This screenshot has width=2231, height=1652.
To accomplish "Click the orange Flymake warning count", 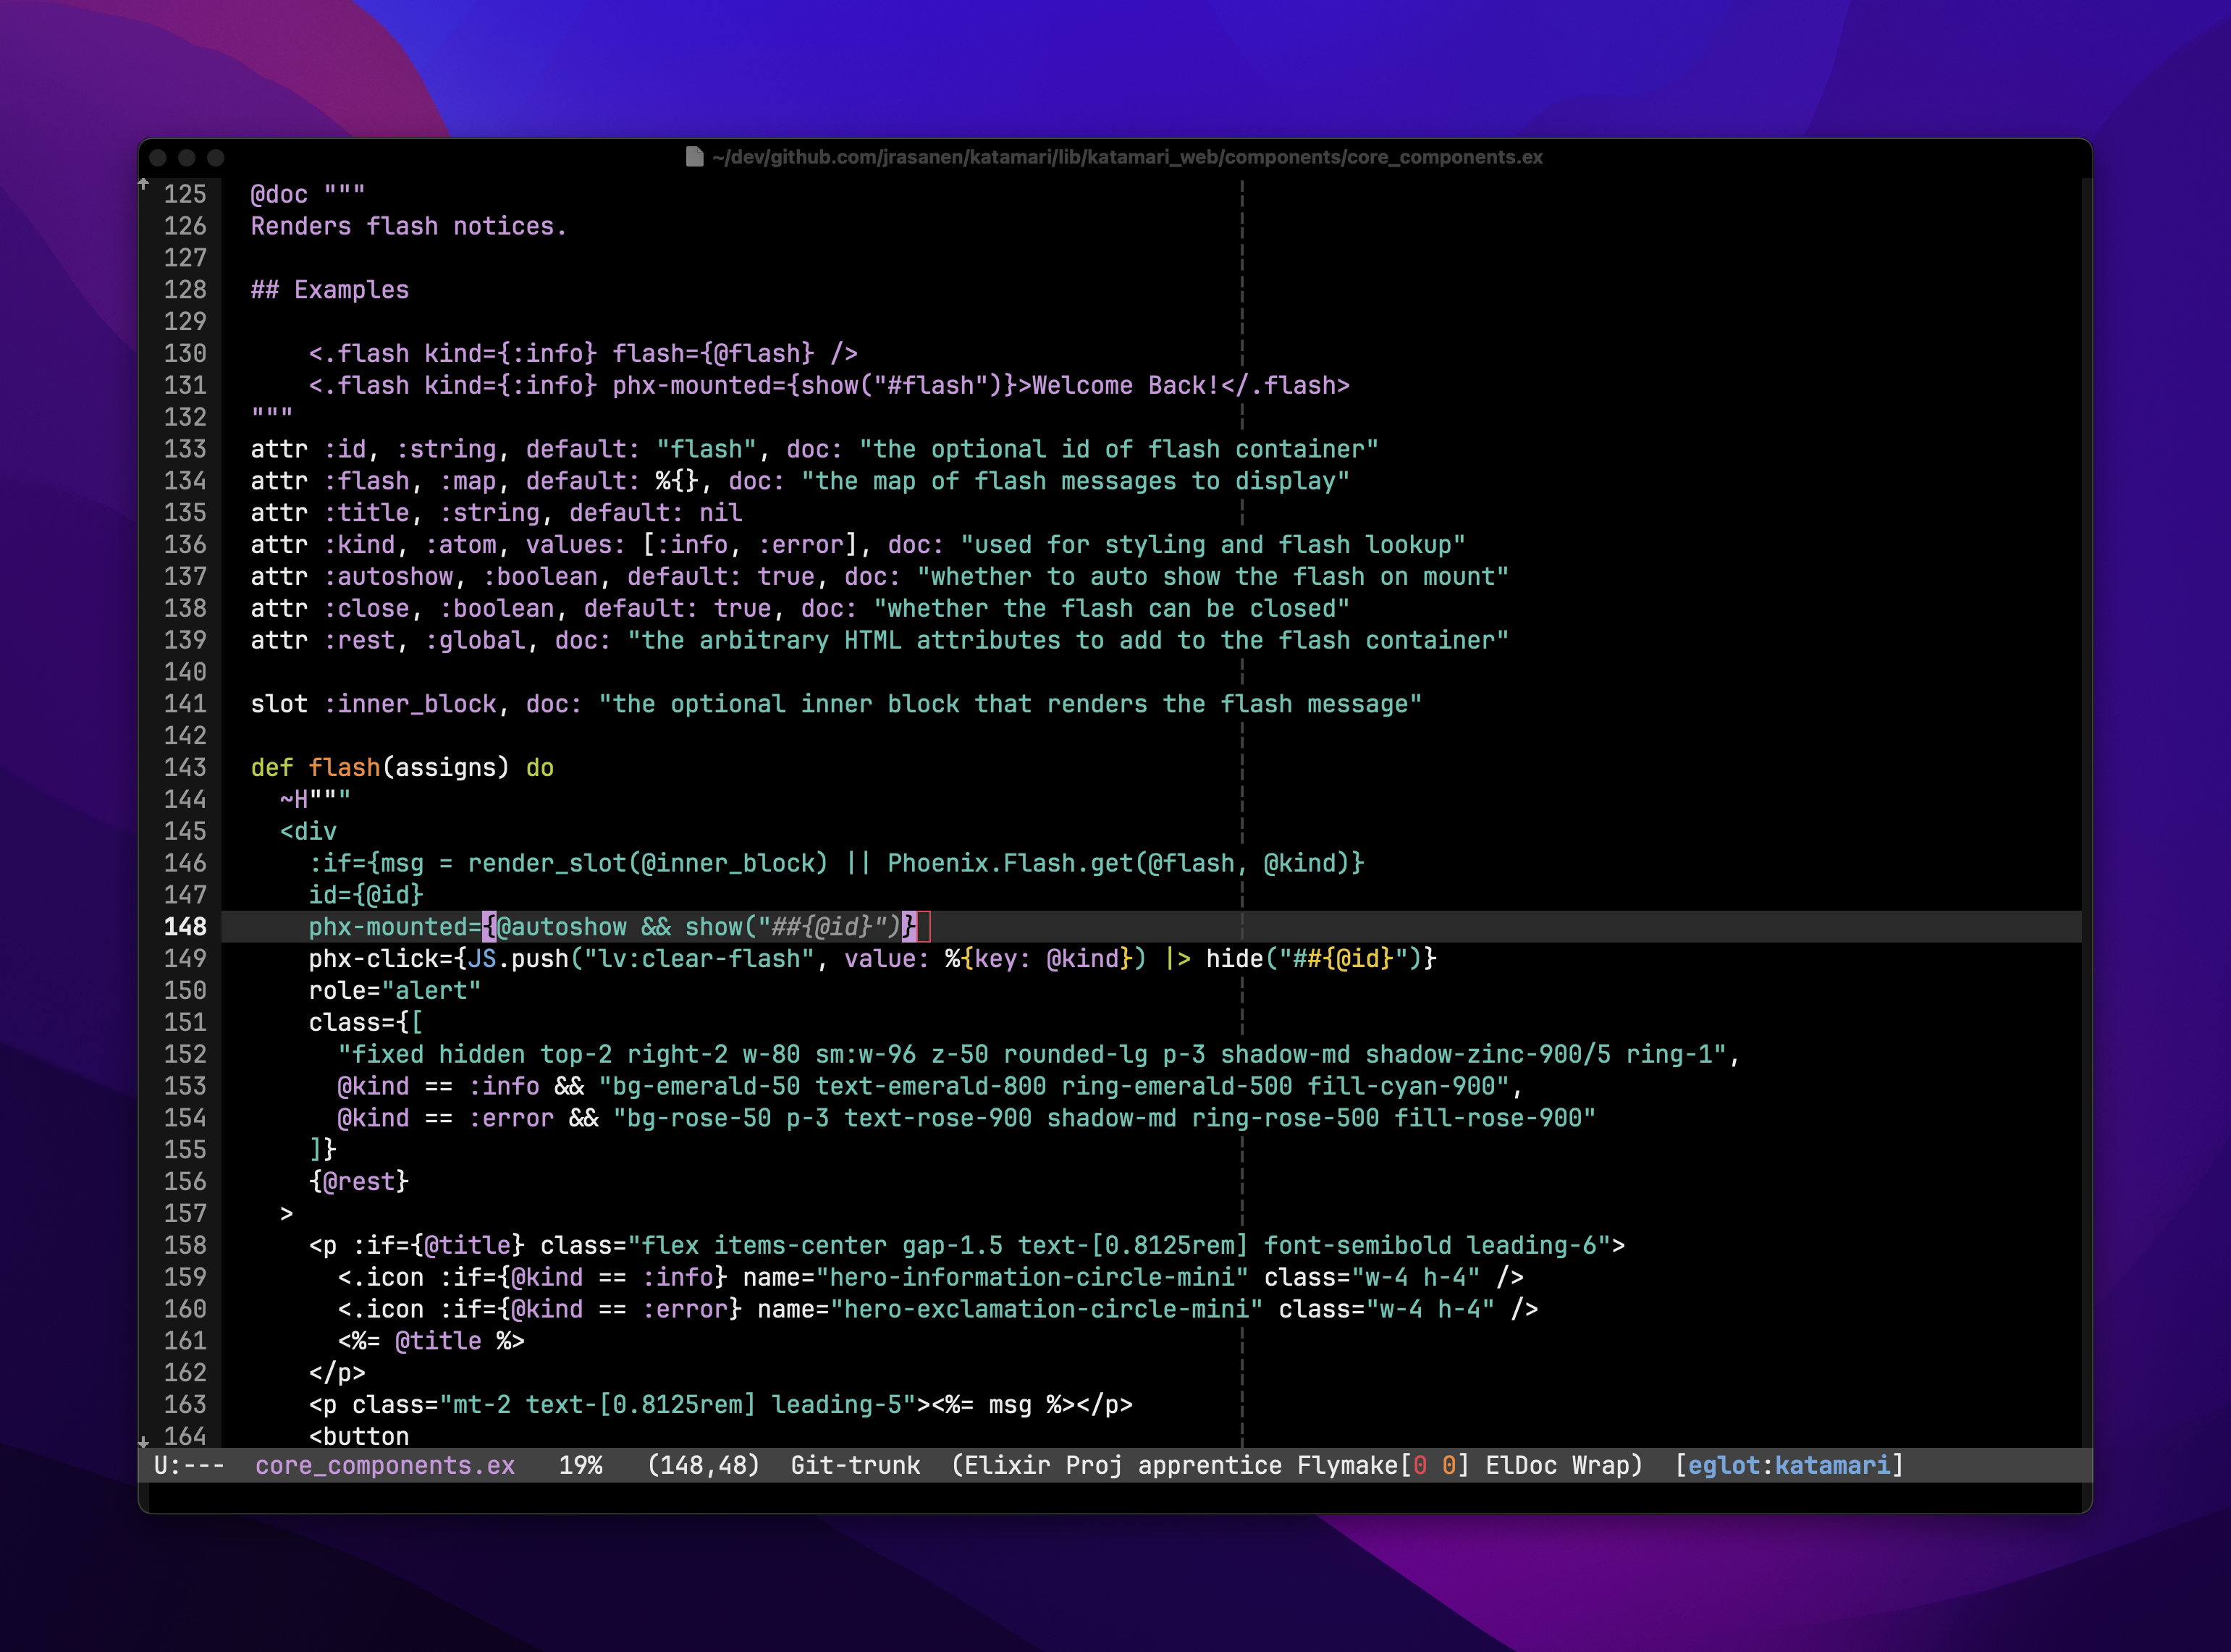I will (x=1449, y=1465).
